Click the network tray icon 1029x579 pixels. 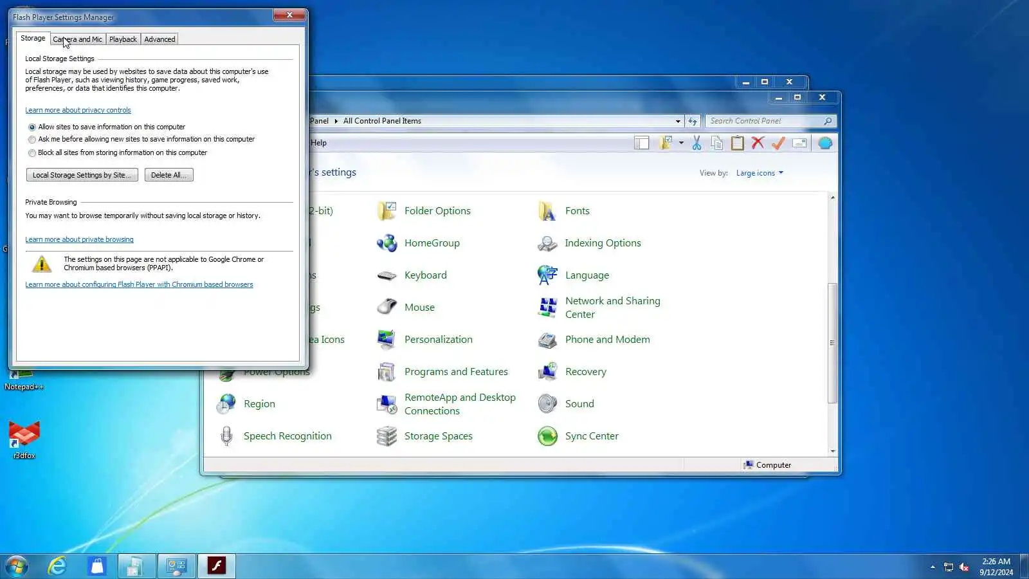948,567
